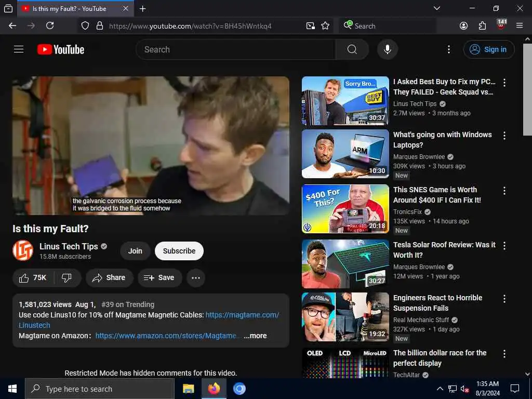The height and width of the screenshot is (399, 532).
Task: Subscribe to Linus Tech Tips
Action: point(179,251)
